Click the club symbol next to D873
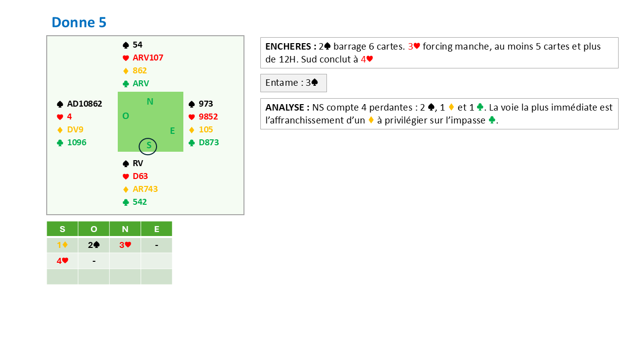 pyautogui.click(x=192, y=143)
